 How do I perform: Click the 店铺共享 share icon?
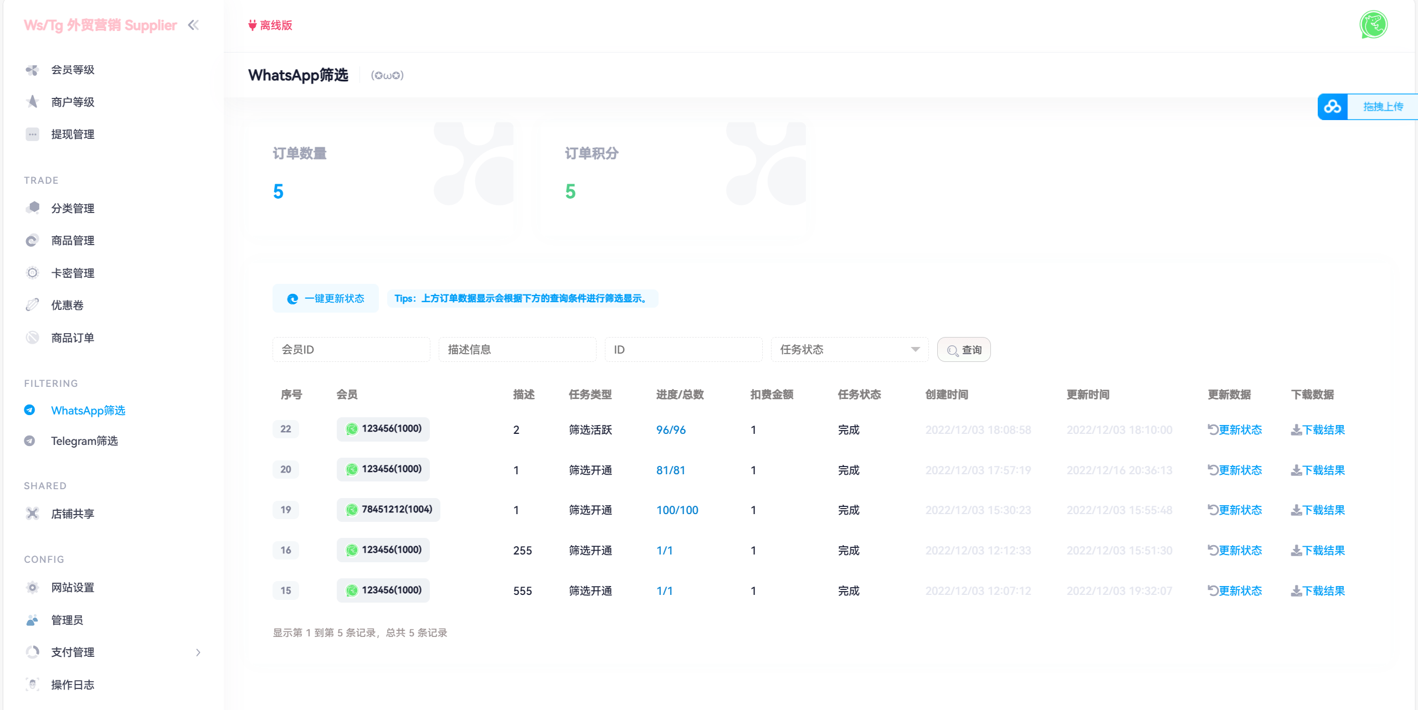pyautogui.click(x=33, y=513)
